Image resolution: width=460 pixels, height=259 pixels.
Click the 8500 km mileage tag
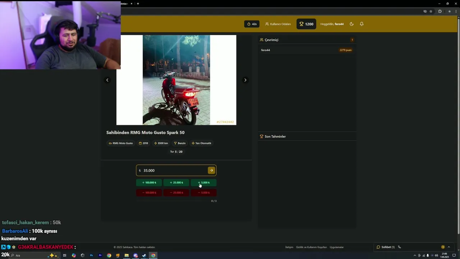(x=161, y=143)
